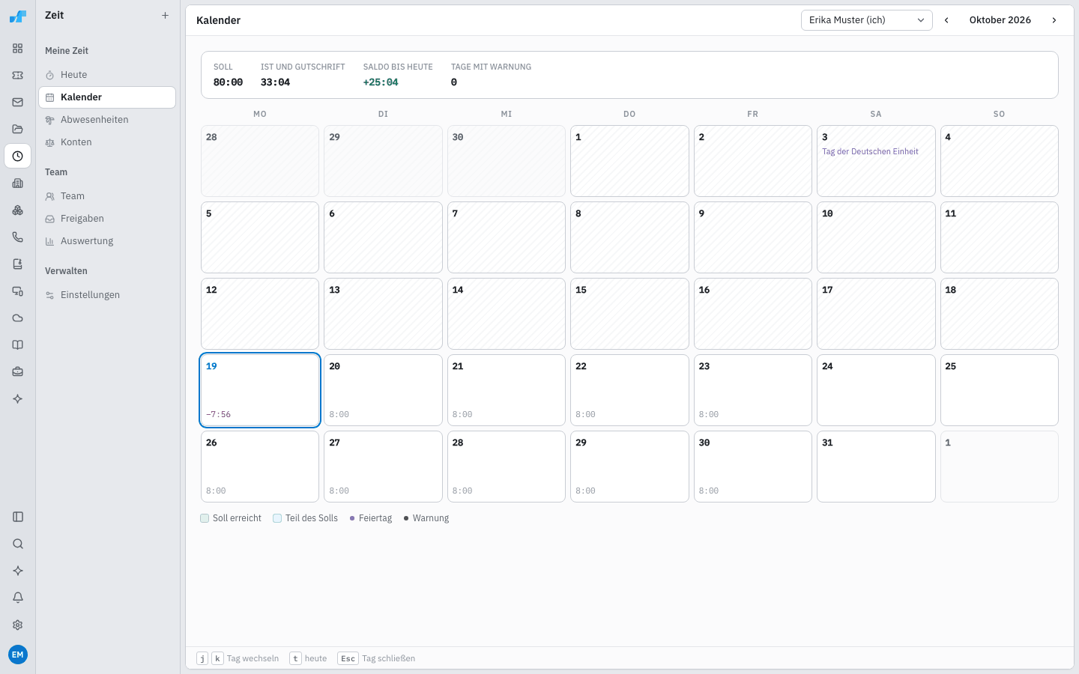Click the plus icon next to Zeit
The width and height of the screenshot is (1079, 674).
(x=165, y=15)
